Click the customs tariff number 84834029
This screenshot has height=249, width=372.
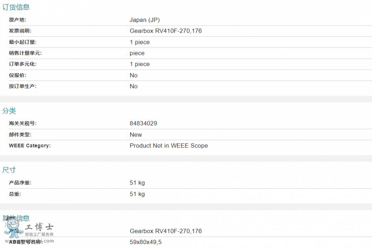[143, 123]
